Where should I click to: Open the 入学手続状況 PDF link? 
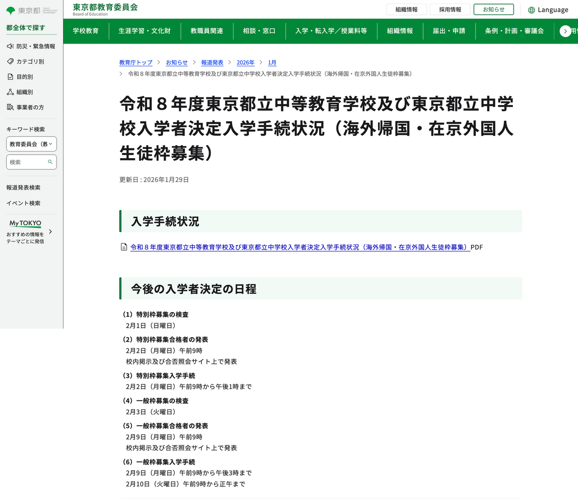[300, 247]
